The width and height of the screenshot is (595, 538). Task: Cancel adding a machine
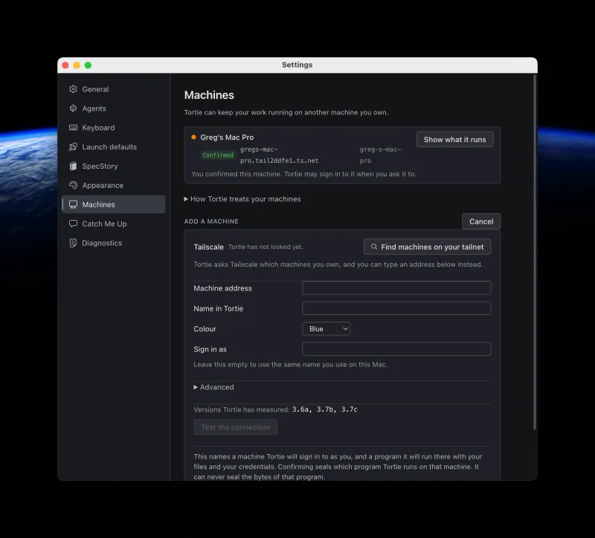[x=481, y=221]
